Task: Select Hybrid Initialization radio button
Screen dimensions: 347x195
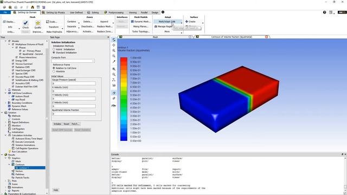Action: pyautogui.click(x=54, y=49)
